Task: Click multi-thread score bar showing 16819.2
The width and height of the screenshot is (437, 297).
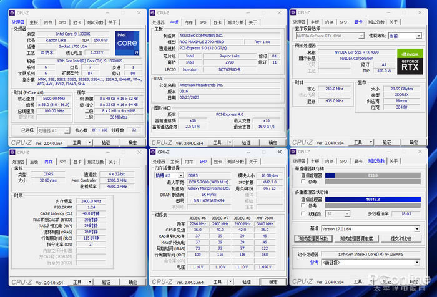Action: click(x=373, y=199)
